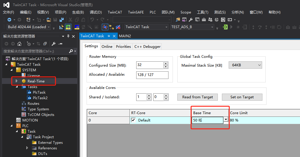Image resolution: width=300 pixels, height=157 pixels.
Task: Switch to the C++ Debugger tab
Action: tap(147, 46)
